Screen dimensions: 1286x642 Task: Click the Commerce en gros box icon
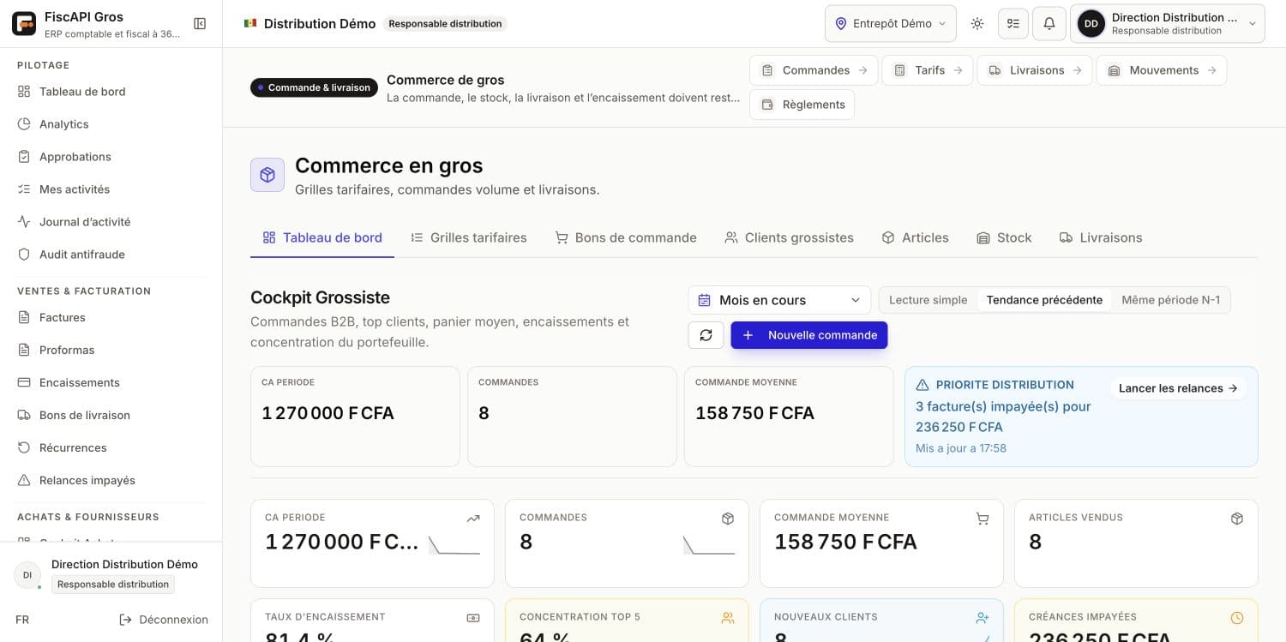point(267,175)
